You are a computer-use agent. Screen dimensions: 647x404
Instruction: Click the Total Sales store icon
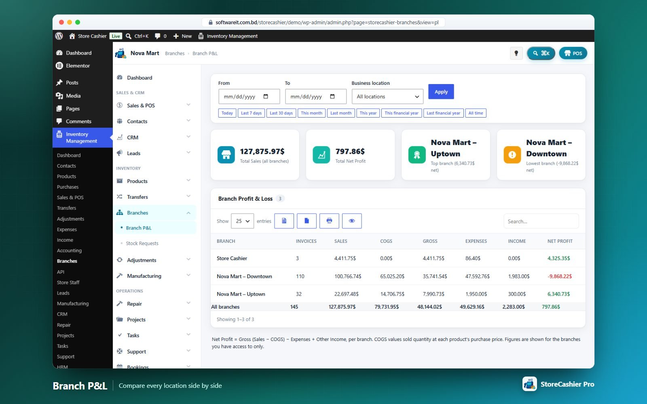click(x=226, y=155)
